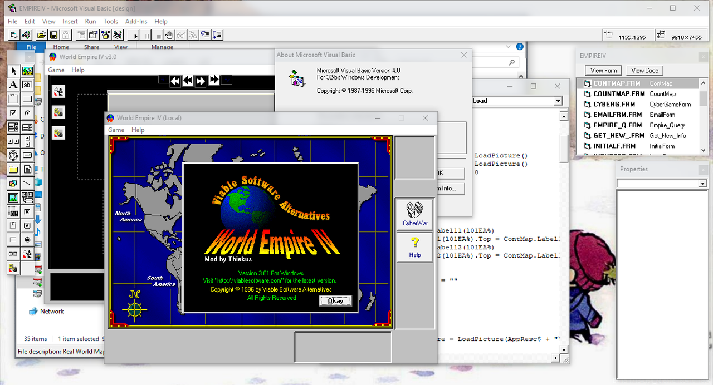Open the code window 'Load' procedure dropdown
Viewport: 713px width, 385px height.
point(558,101)
